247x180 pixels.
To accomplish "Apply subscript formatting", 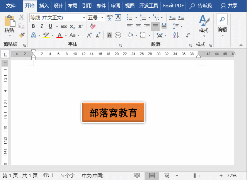I will [x=72, y=26].
